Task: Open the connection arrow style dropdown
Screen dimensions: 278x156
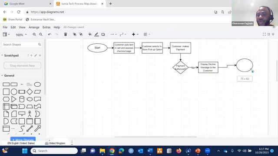Action: tap(113, 35)
